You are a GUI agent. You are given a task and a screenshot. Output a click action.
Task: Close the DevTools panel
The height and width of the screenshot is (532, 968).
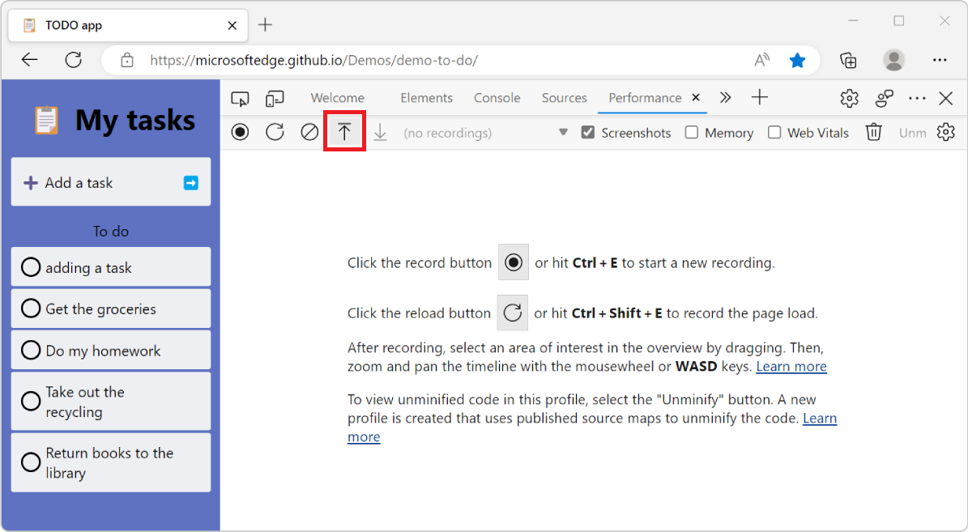tap(945, 98)
